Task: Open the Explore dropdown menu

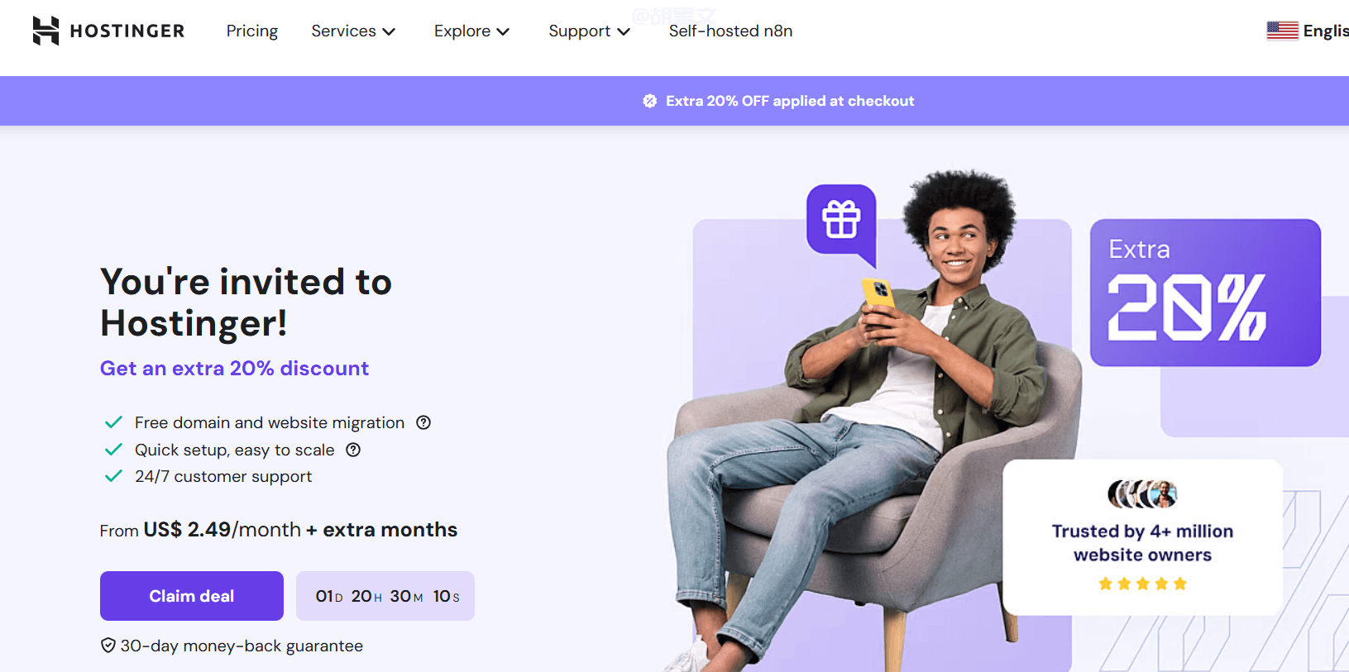Action: point(471,31)
